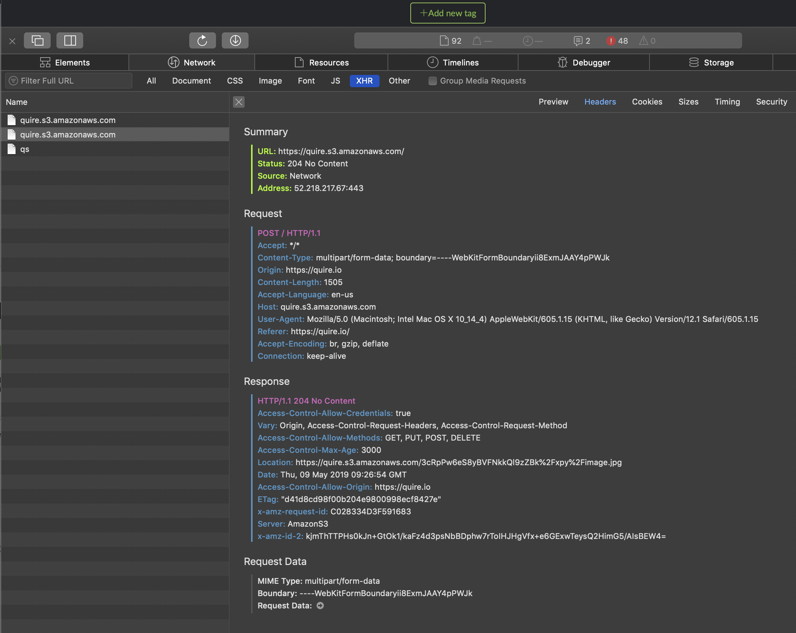Image resolution: width=796 pixels, height=633 pixels.
Task: Reload the page with the refresh icon
Action: [x=202, y=40]
